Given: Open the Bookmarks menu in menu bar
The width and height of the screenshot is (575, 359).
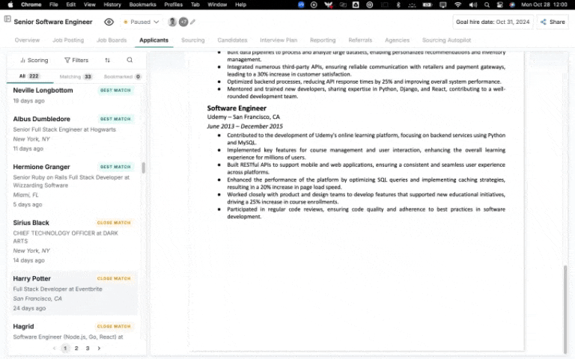Looking at the screenshot, I should [x=142, y=4].
